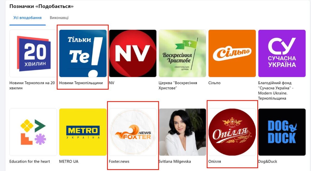Open the 20 хвилин page logo
311x171 pixels.
pos(33,53)
